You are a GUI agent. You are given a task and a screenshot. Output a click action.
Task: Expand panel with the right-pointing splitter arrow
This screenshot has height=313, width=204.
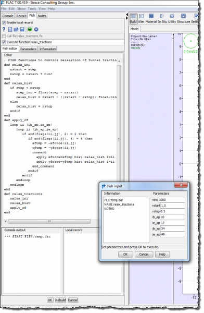127,18
